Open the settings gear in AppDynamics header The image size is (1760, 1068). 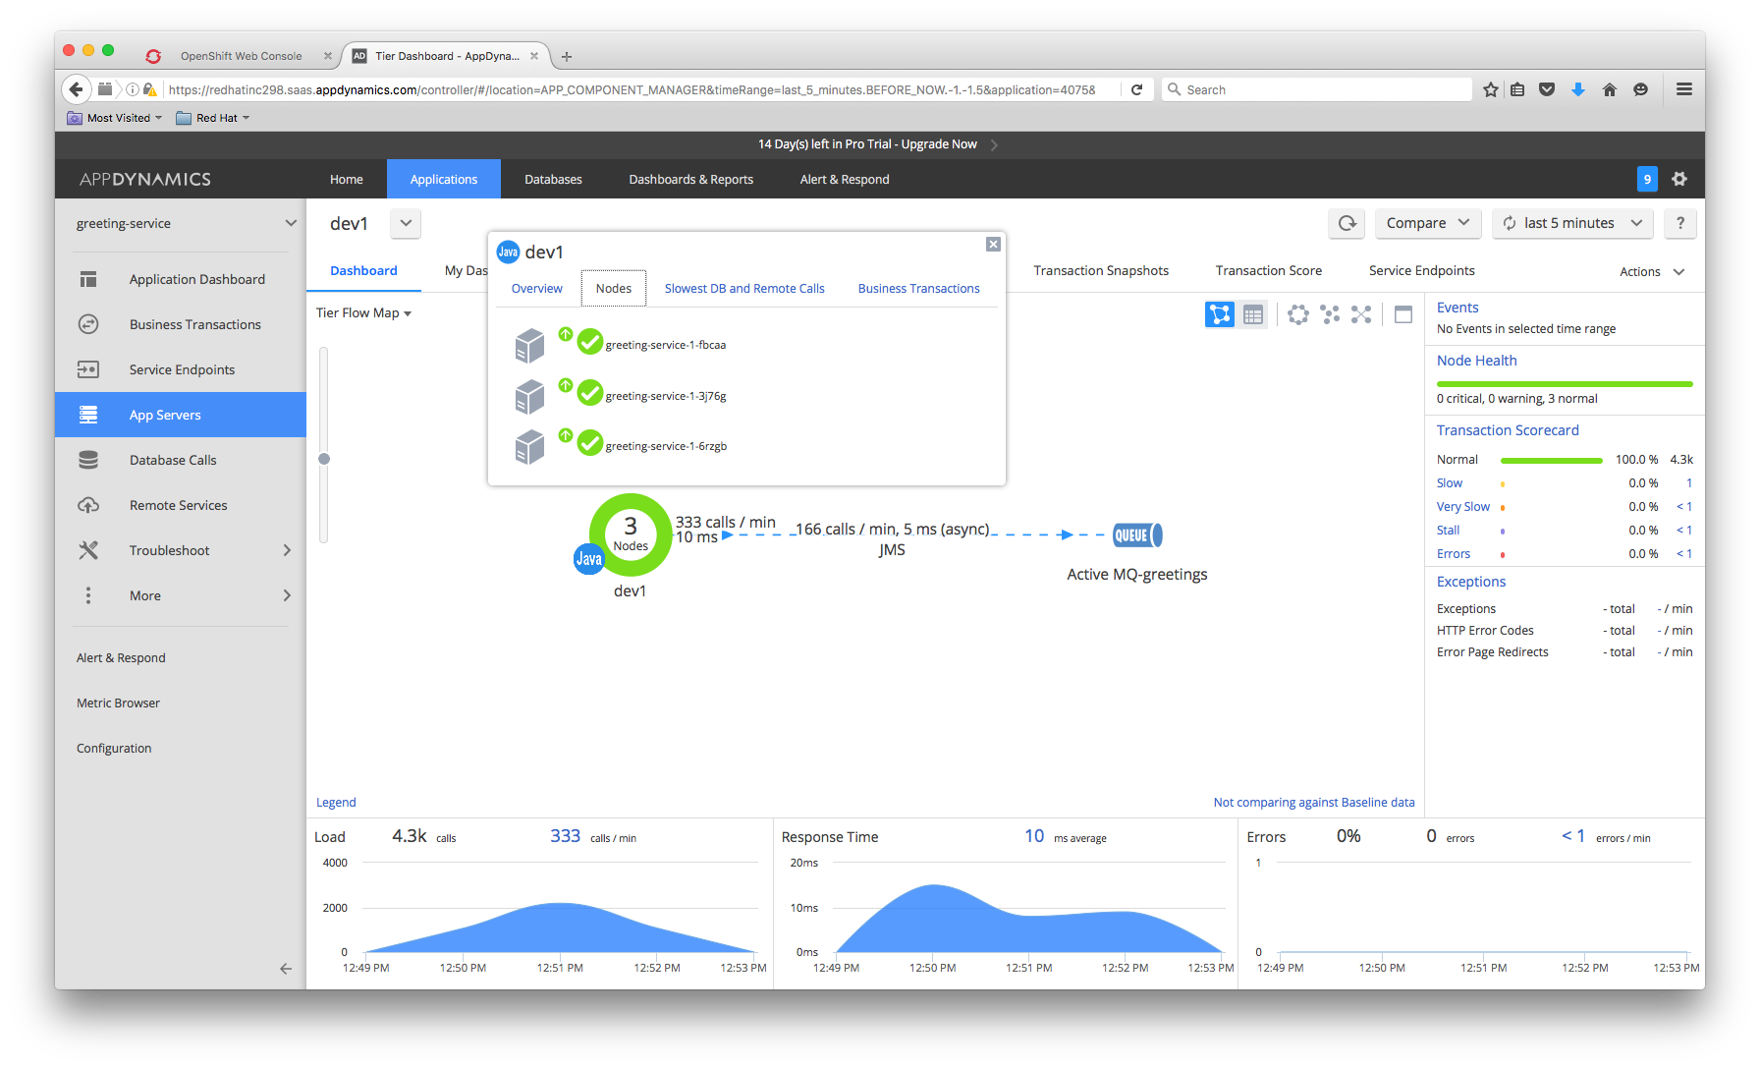[1679, 179]
